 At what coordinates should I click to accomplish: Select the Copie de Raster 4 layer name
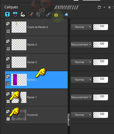pos(37,27)
